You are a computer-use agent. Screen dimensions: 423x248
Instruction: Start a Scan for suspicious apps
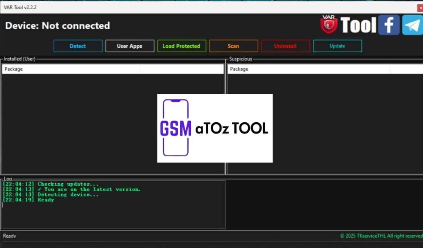click(x=234, y=46)
